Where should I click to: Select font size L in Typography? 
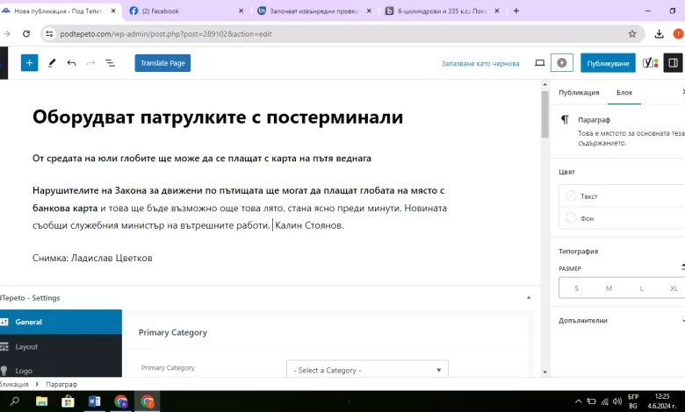tap(641, 288)
